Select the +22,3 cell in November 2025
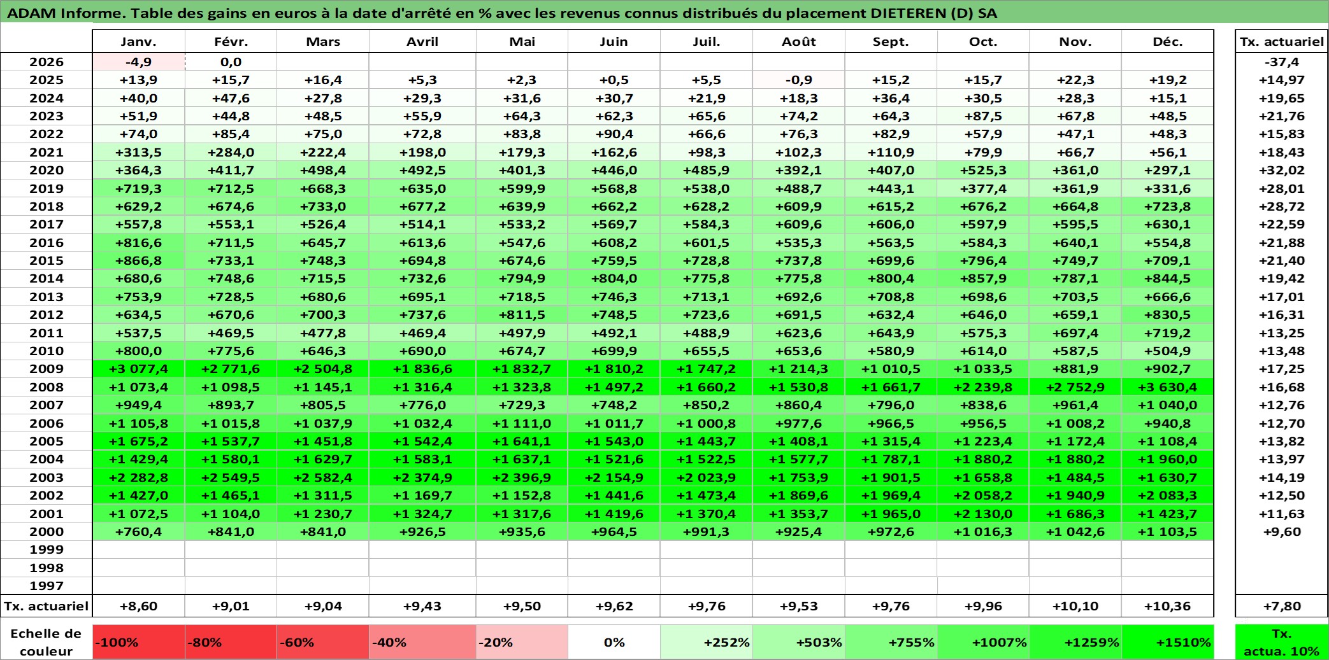The height and width of the screenshot is (660, 1329). coord(1075,80)
